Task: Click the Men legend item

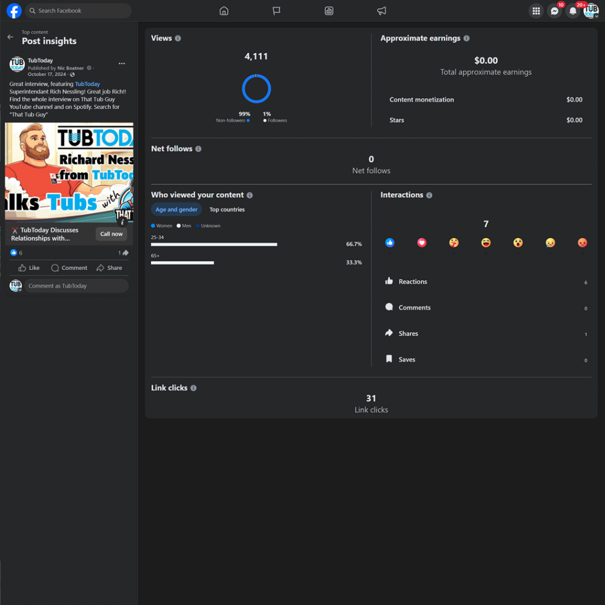Action: pyautogui.click(x=184, y=226)
